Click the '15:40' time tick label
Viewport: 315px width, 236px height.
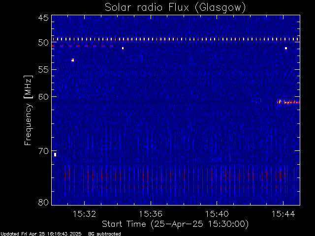pyautogui.click(x=217, y=214)
